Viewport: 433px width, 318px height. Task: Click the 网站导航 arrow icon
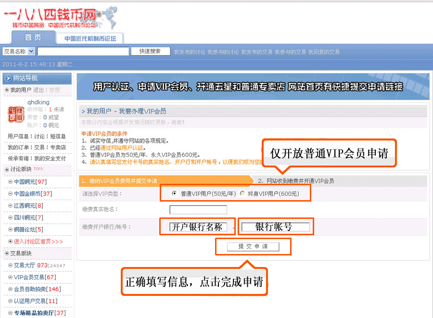[x=8, y=78]
